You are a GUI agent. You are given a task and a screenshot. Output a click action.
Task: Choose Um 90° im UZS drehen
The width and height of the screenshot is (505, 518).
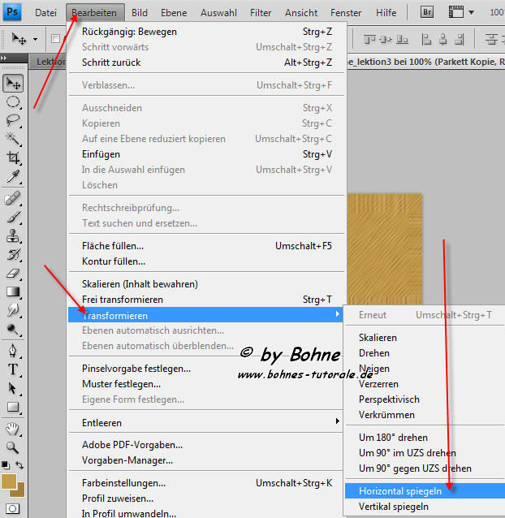coord(425,453)
